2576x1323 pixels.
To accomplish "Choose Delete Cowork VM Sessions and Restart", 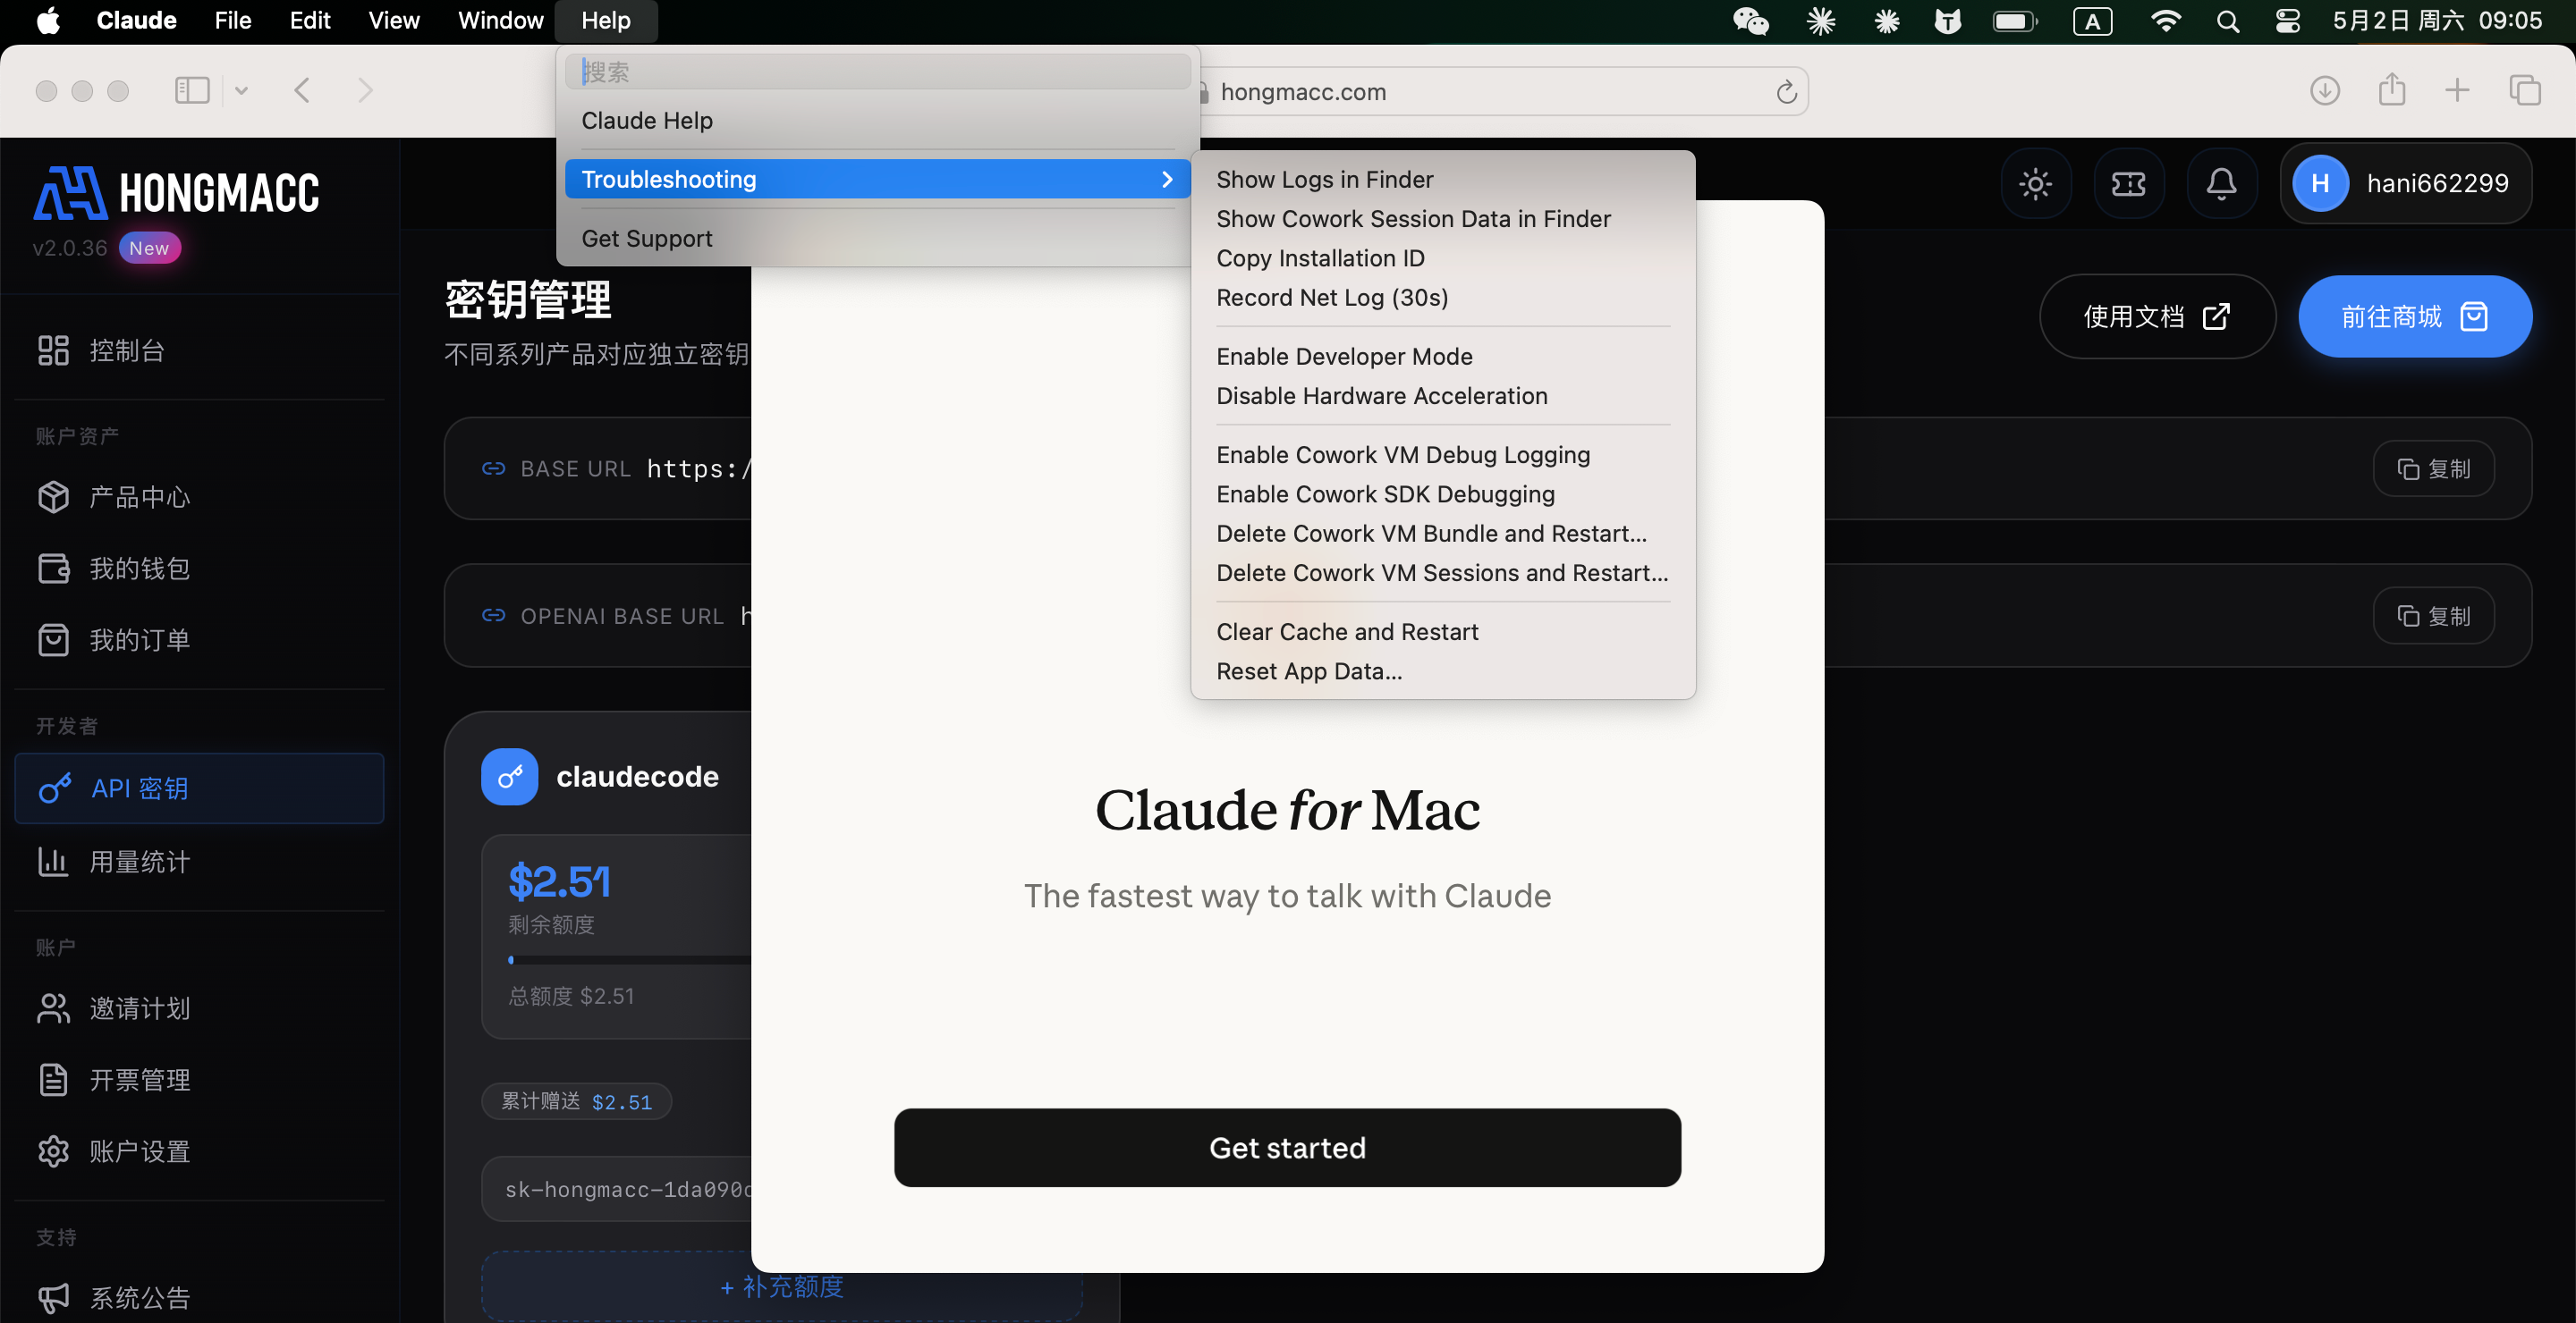I will click(1442, 573).
